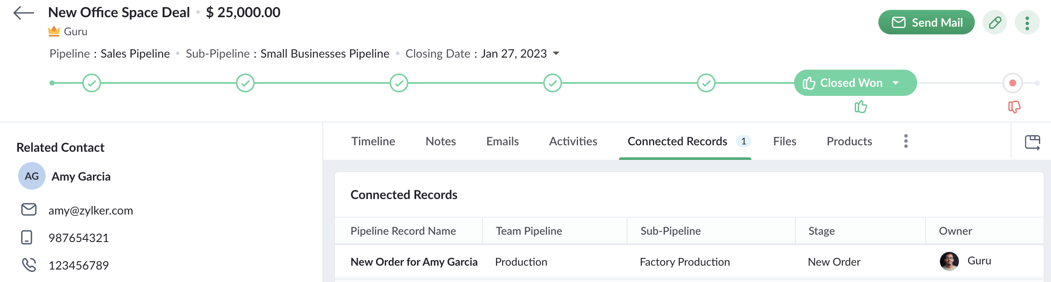This screenshot has height=282, width=1051.
Task: Click the pencil edit icon
Action: tap(995, 22)
